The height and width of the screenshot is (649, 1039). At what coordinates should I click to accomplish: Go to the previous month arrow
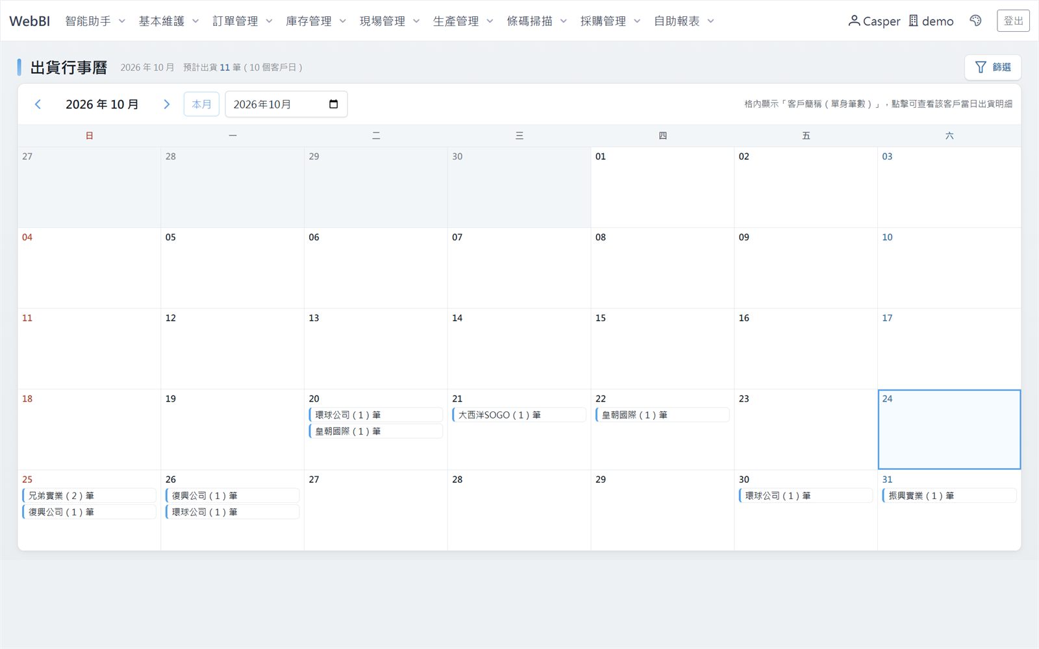point(38,104)
